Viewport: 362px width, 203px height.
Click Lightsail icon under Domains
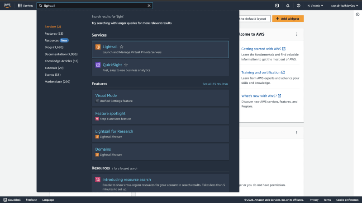[x=97, y=155]
